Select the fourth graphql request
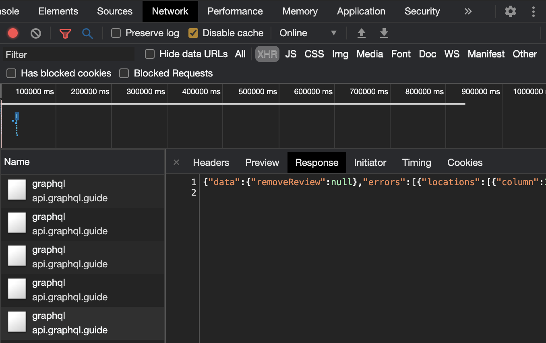The height and width of the screenshot is (343, 546). [x=83, y=290]
